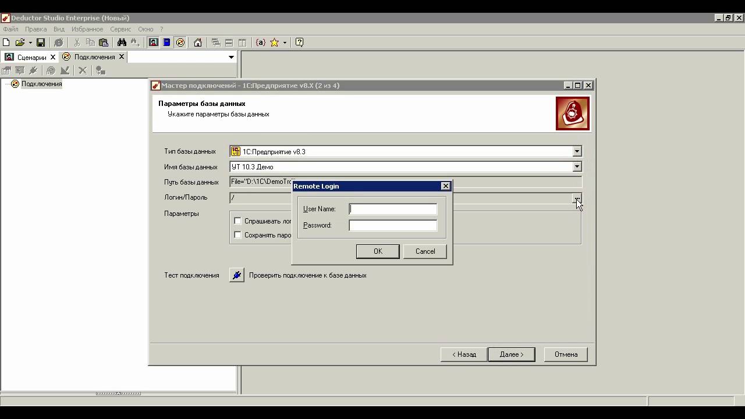The height and width of the screenshot is (419, 745).
Task: Close the Remote Login dialog
Action: point(446,186)
